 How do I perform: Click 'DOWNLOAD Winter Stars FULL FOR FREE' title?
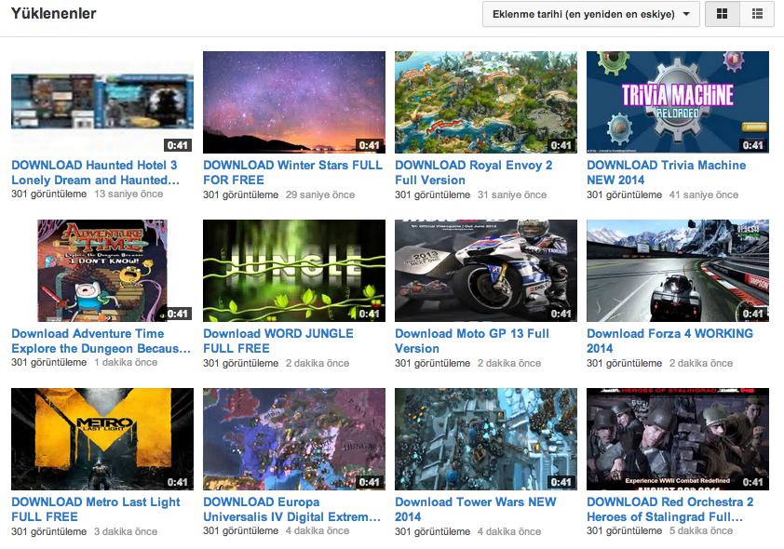(292, 172)
